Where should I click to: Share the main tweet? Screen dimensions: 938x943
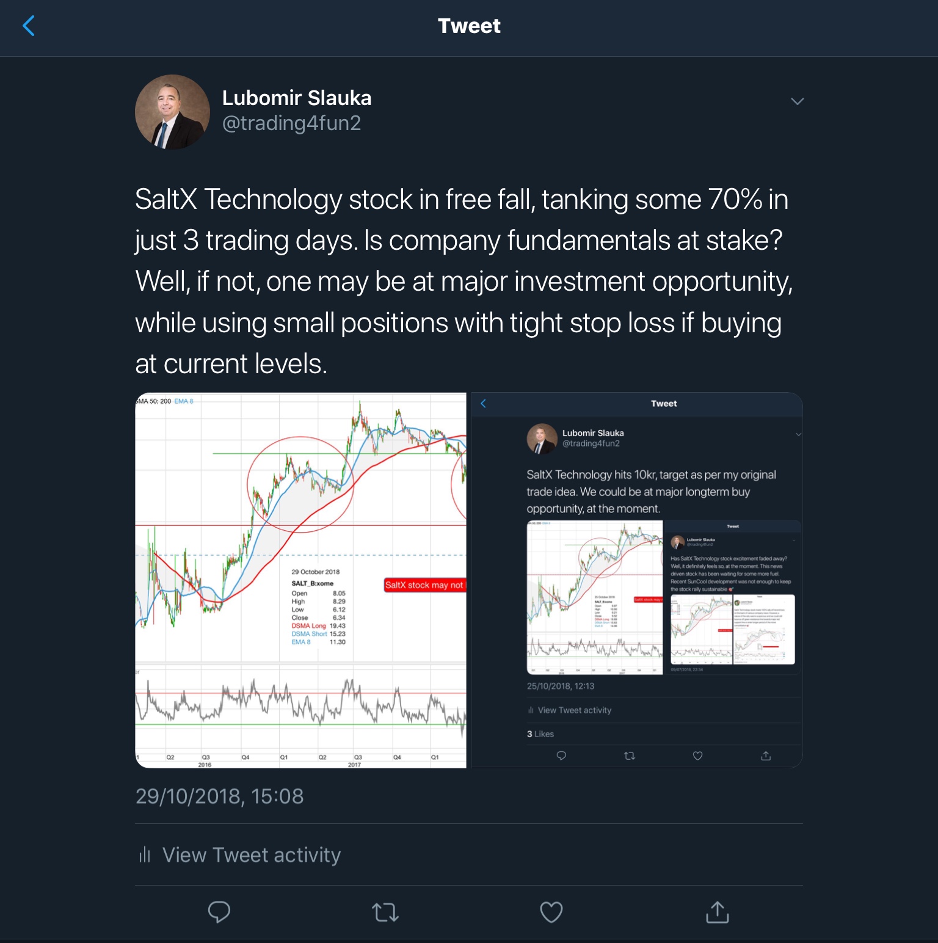point(717,912)
